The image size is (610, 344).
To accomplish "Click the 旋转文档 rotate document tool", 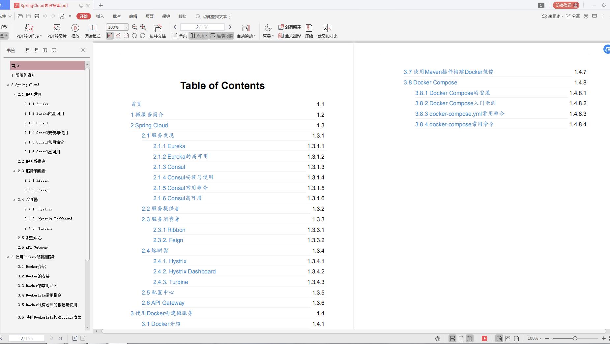I will coord(158,31).
